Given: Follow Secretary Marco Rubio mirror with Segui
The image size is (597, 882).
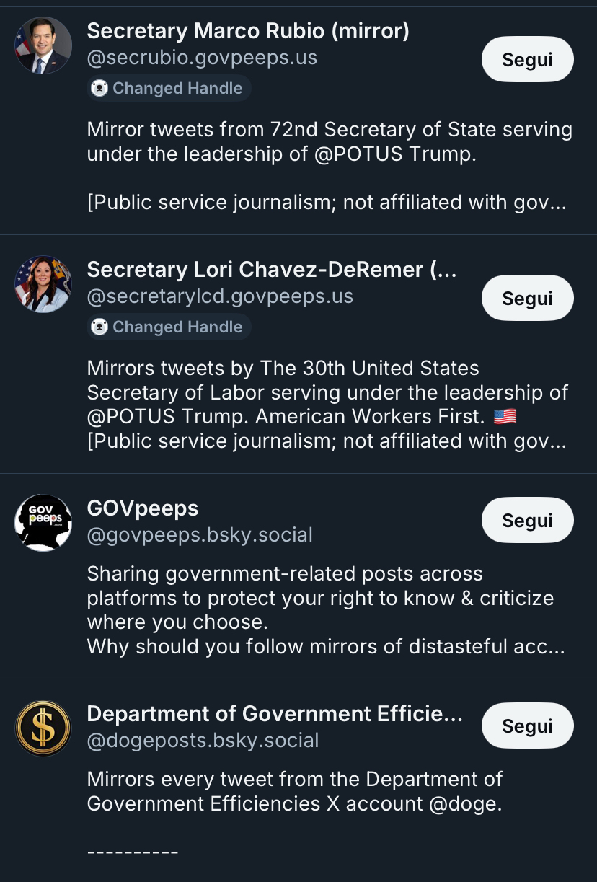Looking at the screenshot, I should [527, 59].
